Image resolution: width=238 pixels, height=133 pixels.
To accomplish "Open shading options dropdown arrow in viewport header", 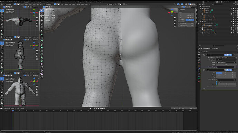I will coord(196,4).
